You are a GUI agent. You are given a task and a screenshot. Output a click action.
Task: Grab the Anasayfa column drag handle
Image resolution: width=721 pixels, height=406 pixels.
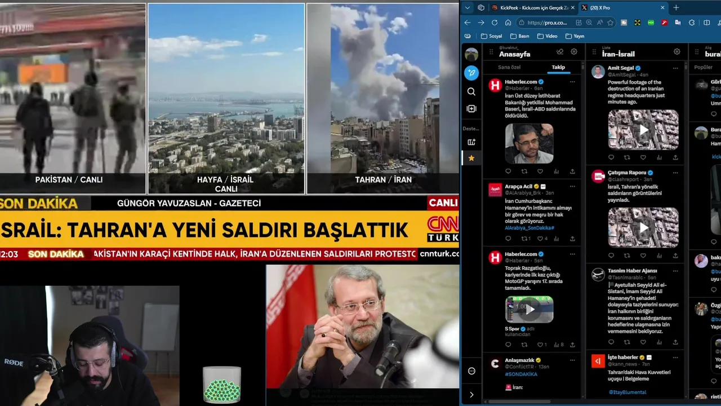pos(491,52)
